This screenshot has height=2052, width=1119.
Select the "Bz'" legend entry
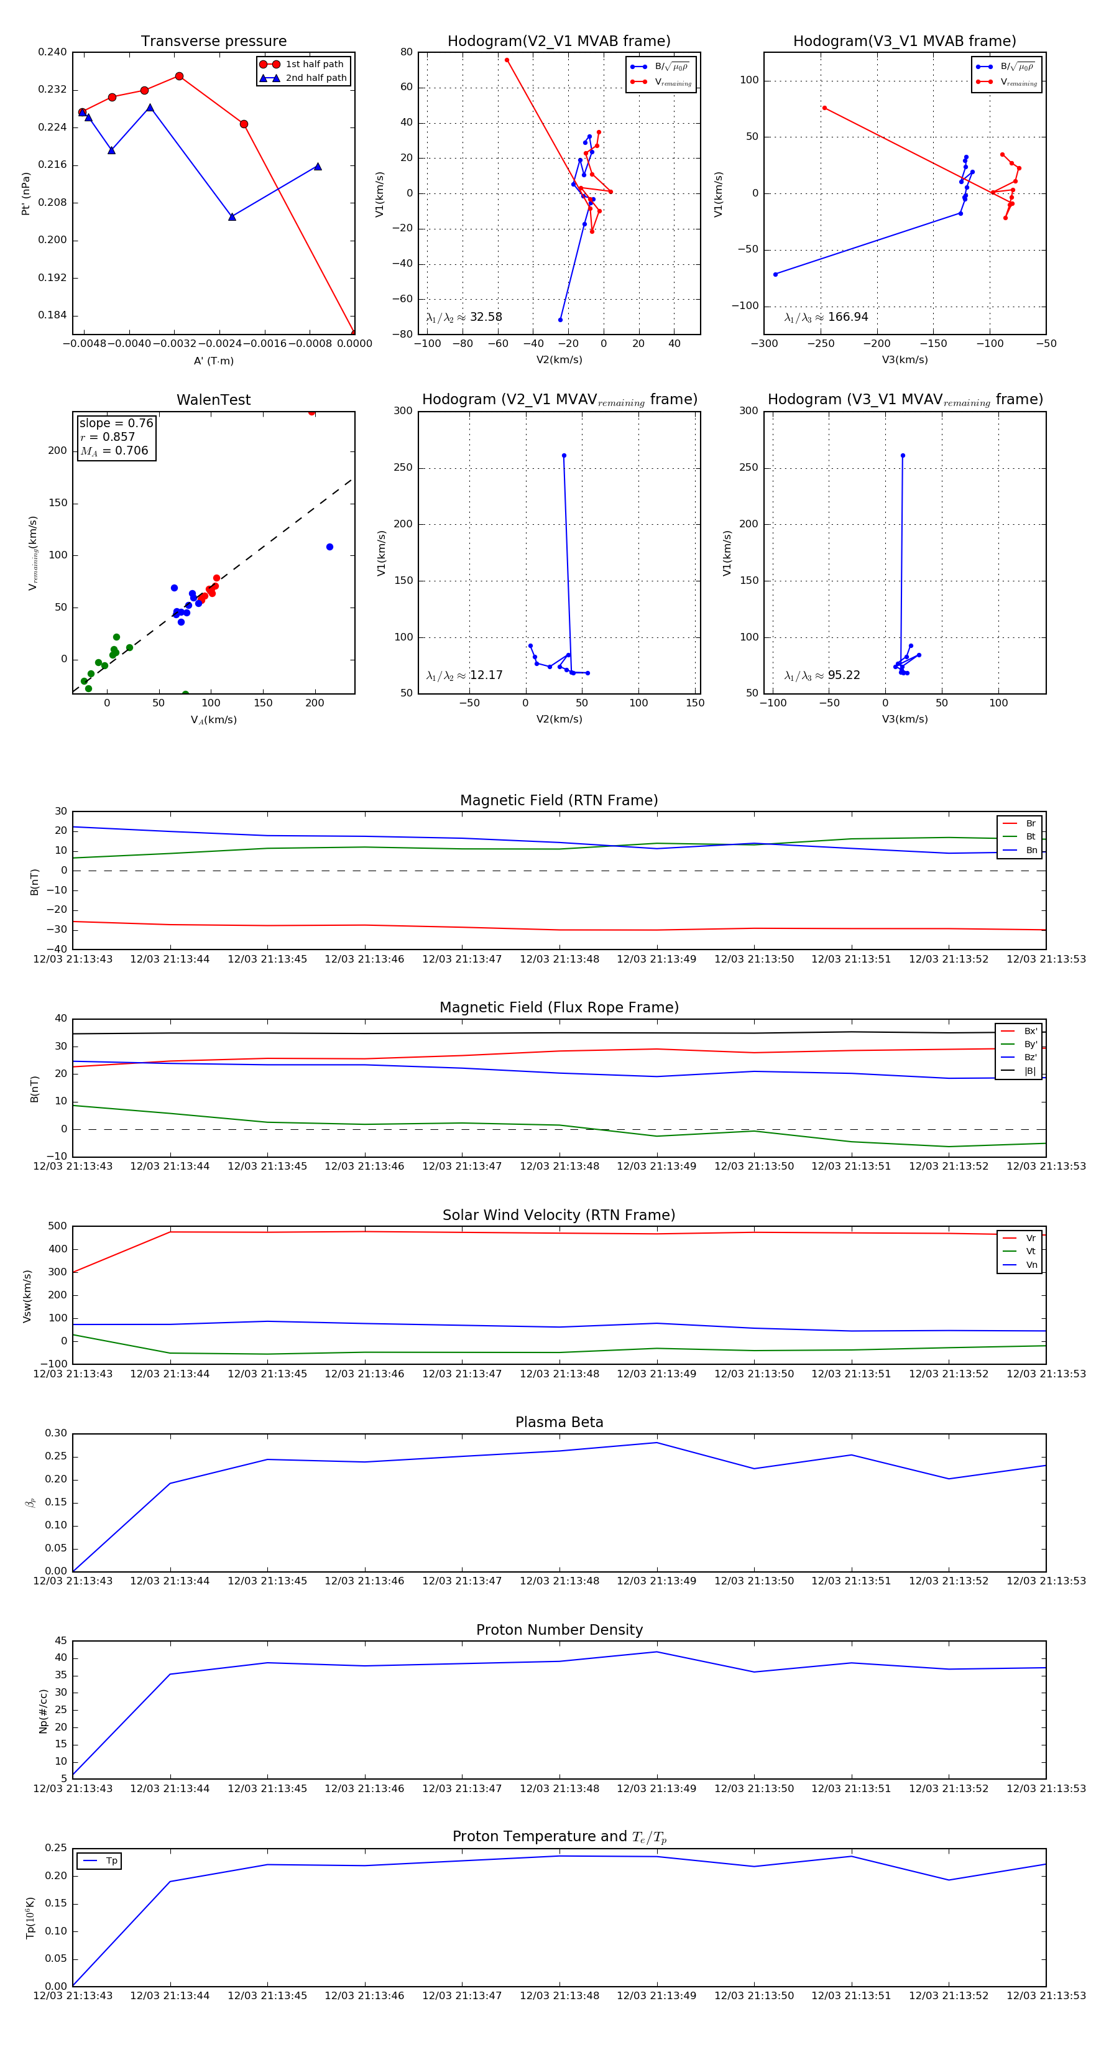tap(1019, 1058)
